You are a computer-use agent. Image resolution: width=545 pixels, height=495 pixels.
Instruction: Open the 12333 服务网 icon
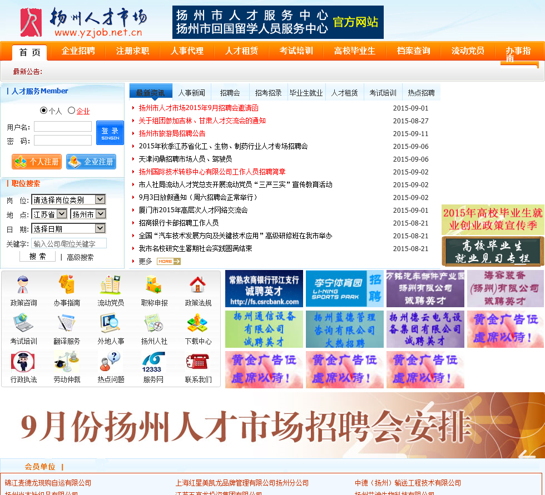point(153,362)
